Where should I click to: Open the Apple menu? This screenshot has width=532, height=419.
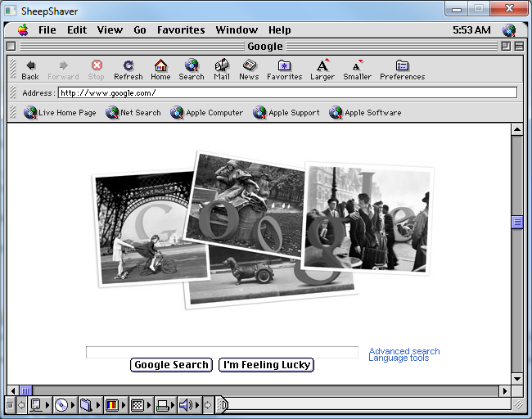[23, 30]
